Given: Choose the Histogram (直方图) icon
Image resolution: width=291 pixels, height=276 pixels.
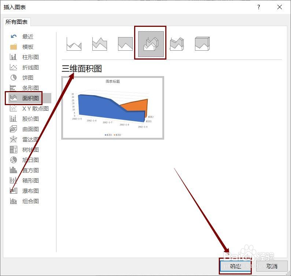Looking at the screenshot, I should point(13,170).
